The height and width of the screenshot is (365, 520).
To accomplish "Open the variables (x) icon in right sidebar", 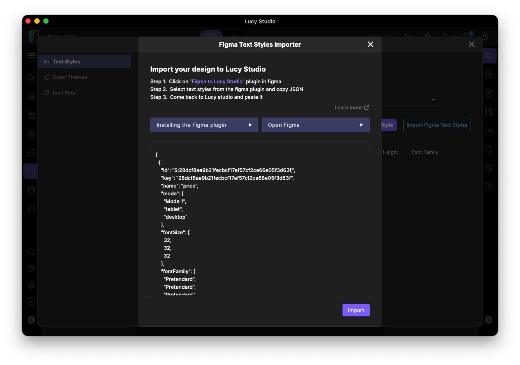I will point(488,130).
